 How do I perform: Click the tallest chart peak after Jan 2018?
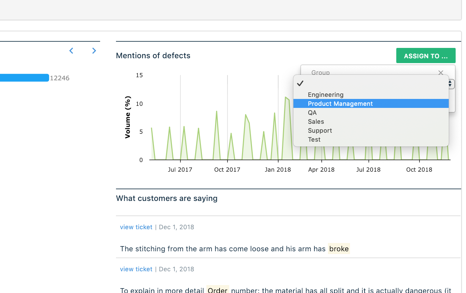pyautogui.click(x=285, y=98)
